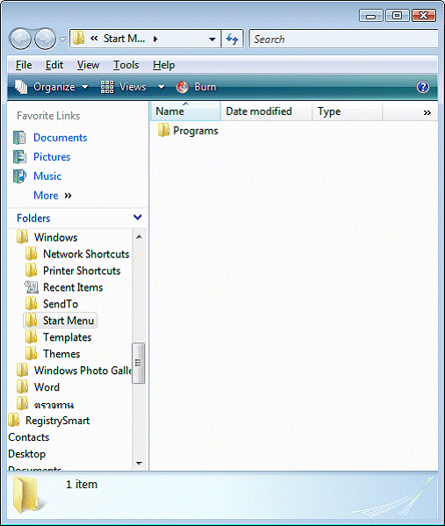Select Templates folder in tree
This screenshot has height=526, width=445.
click(67, 337)
